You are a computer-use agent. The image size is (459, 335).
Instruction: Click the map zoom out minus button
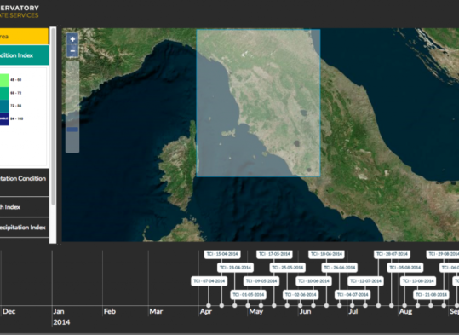click(72, 51)
